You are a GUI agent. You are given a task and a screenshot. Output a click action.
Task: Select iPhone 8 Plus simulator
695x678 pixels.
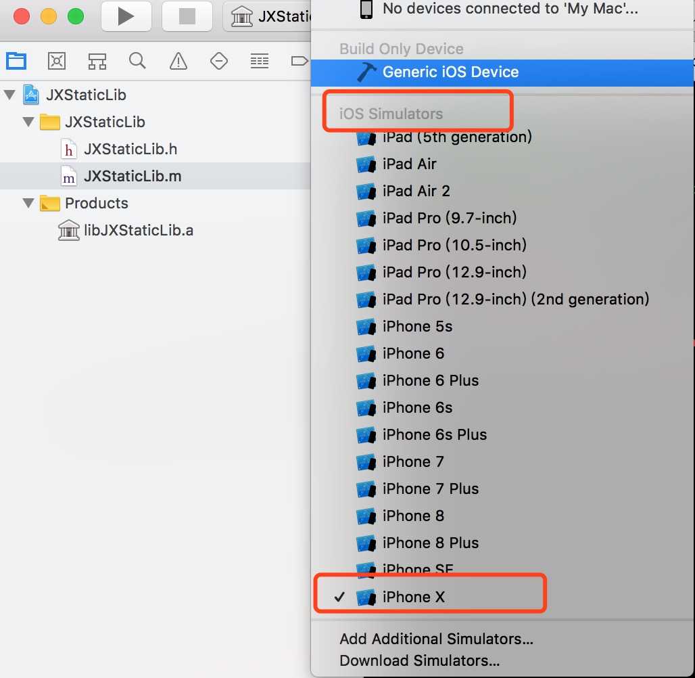tap(502, 543)
